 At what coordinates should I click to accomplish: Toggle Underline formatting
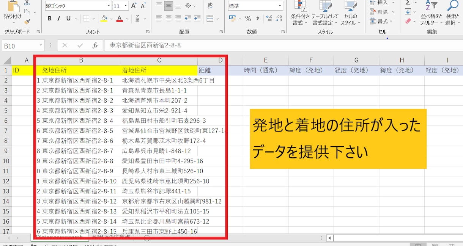click(68, 19)
